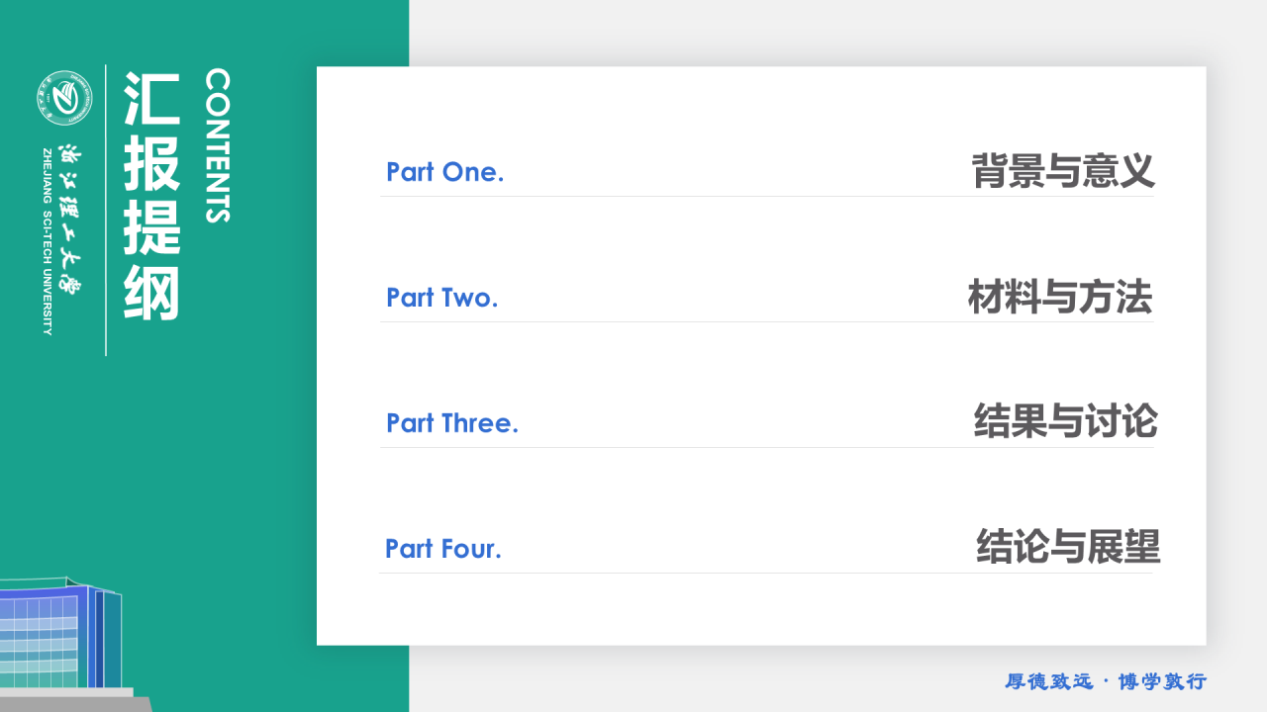The image size is (1267, 712).
Task: Select the Part Four. label
Action: tap(443, 549)
